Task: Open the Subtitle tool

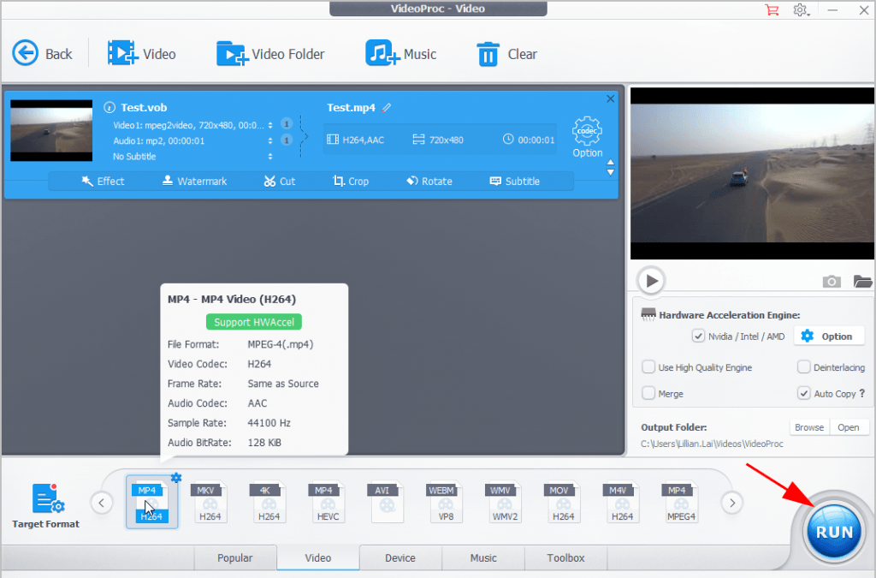Action: coord(514,182)
